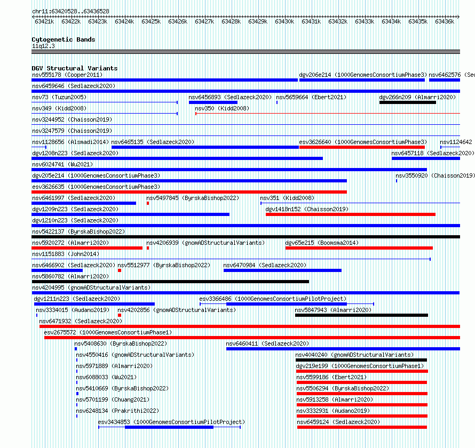
Task: Select the nsv6456893 (Sedlazeck2020) blue bar
Action: (213, 102)
